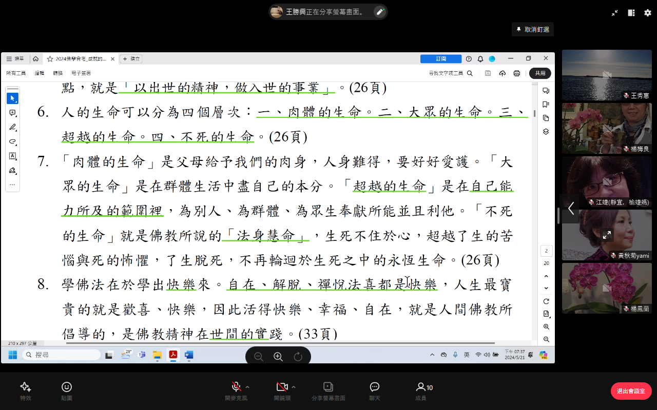Open the meeting settings gear icon
657x410 pixels.
tap(647, 13)
